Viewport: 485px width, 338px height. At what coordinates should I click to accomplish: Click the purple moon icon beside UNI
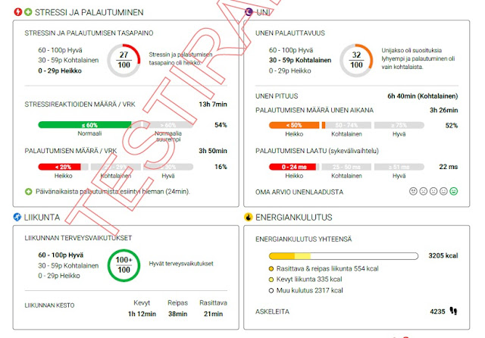pos(249,12)
